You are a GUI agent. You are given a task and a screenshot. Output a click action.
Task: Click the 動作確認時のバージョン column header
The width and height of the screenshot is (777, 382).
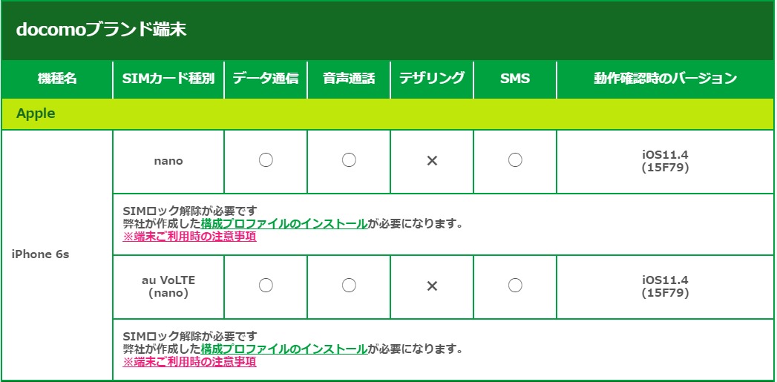pyautogui.click(x=665, y=79)
